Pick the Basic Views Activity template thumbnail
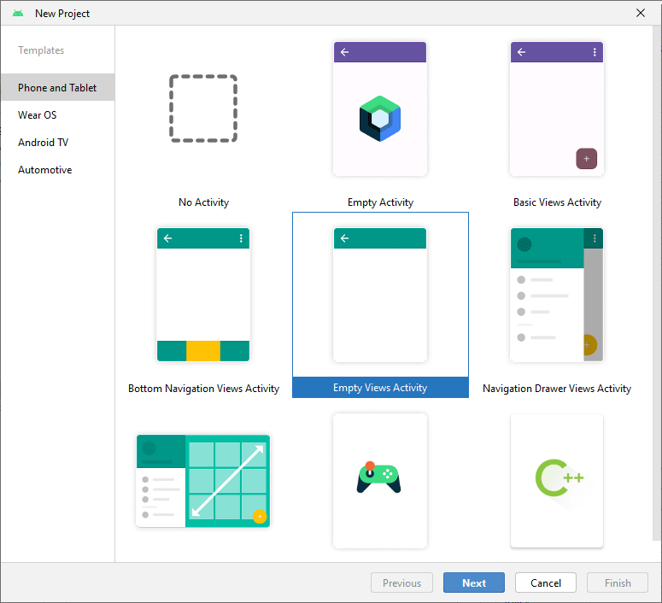This screenshot has height=603, width=662. 557,108
